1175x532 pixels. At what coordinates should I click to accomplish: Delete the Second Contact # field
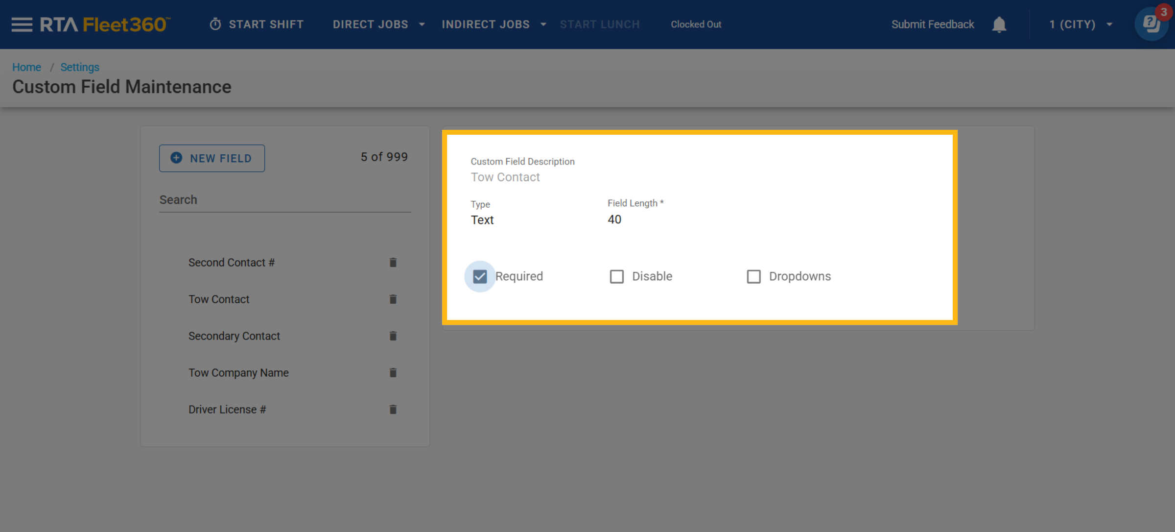pos(393,263)
